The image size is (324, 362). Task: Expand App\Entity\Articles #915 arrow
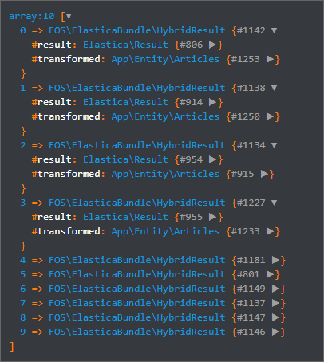point(264,174)
